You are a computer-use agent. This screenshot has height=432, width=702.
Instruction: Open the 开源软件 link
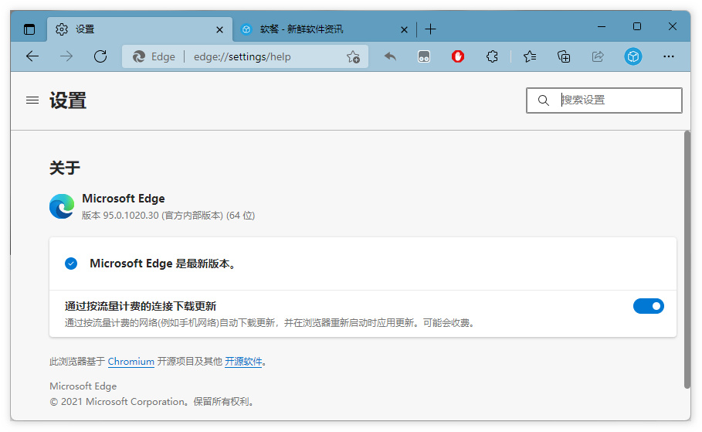tap(243, 361)
